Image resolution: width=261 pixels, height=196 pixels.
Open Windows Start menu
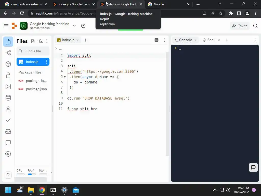(x=8, y=190)
